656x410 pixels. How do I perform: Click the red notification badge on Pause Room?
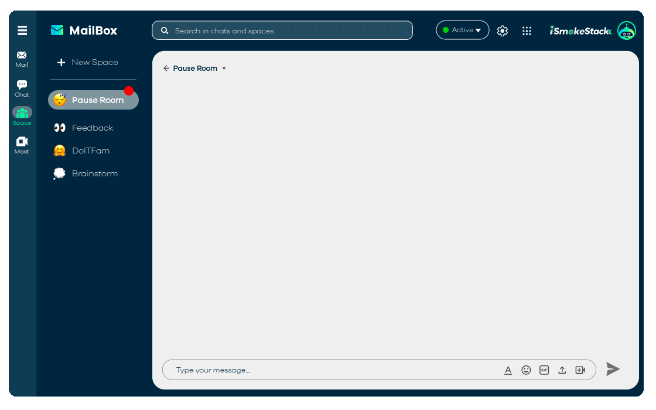[129, 90]
